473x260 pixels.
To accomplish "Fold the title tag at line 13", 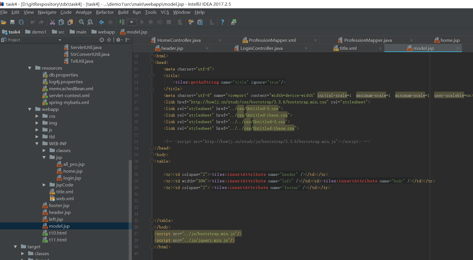I will pos(152,76).
